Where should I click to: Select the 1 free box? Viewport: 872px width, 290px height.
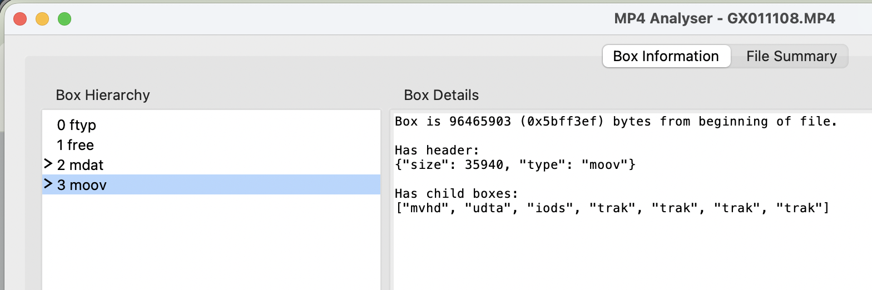76,145
